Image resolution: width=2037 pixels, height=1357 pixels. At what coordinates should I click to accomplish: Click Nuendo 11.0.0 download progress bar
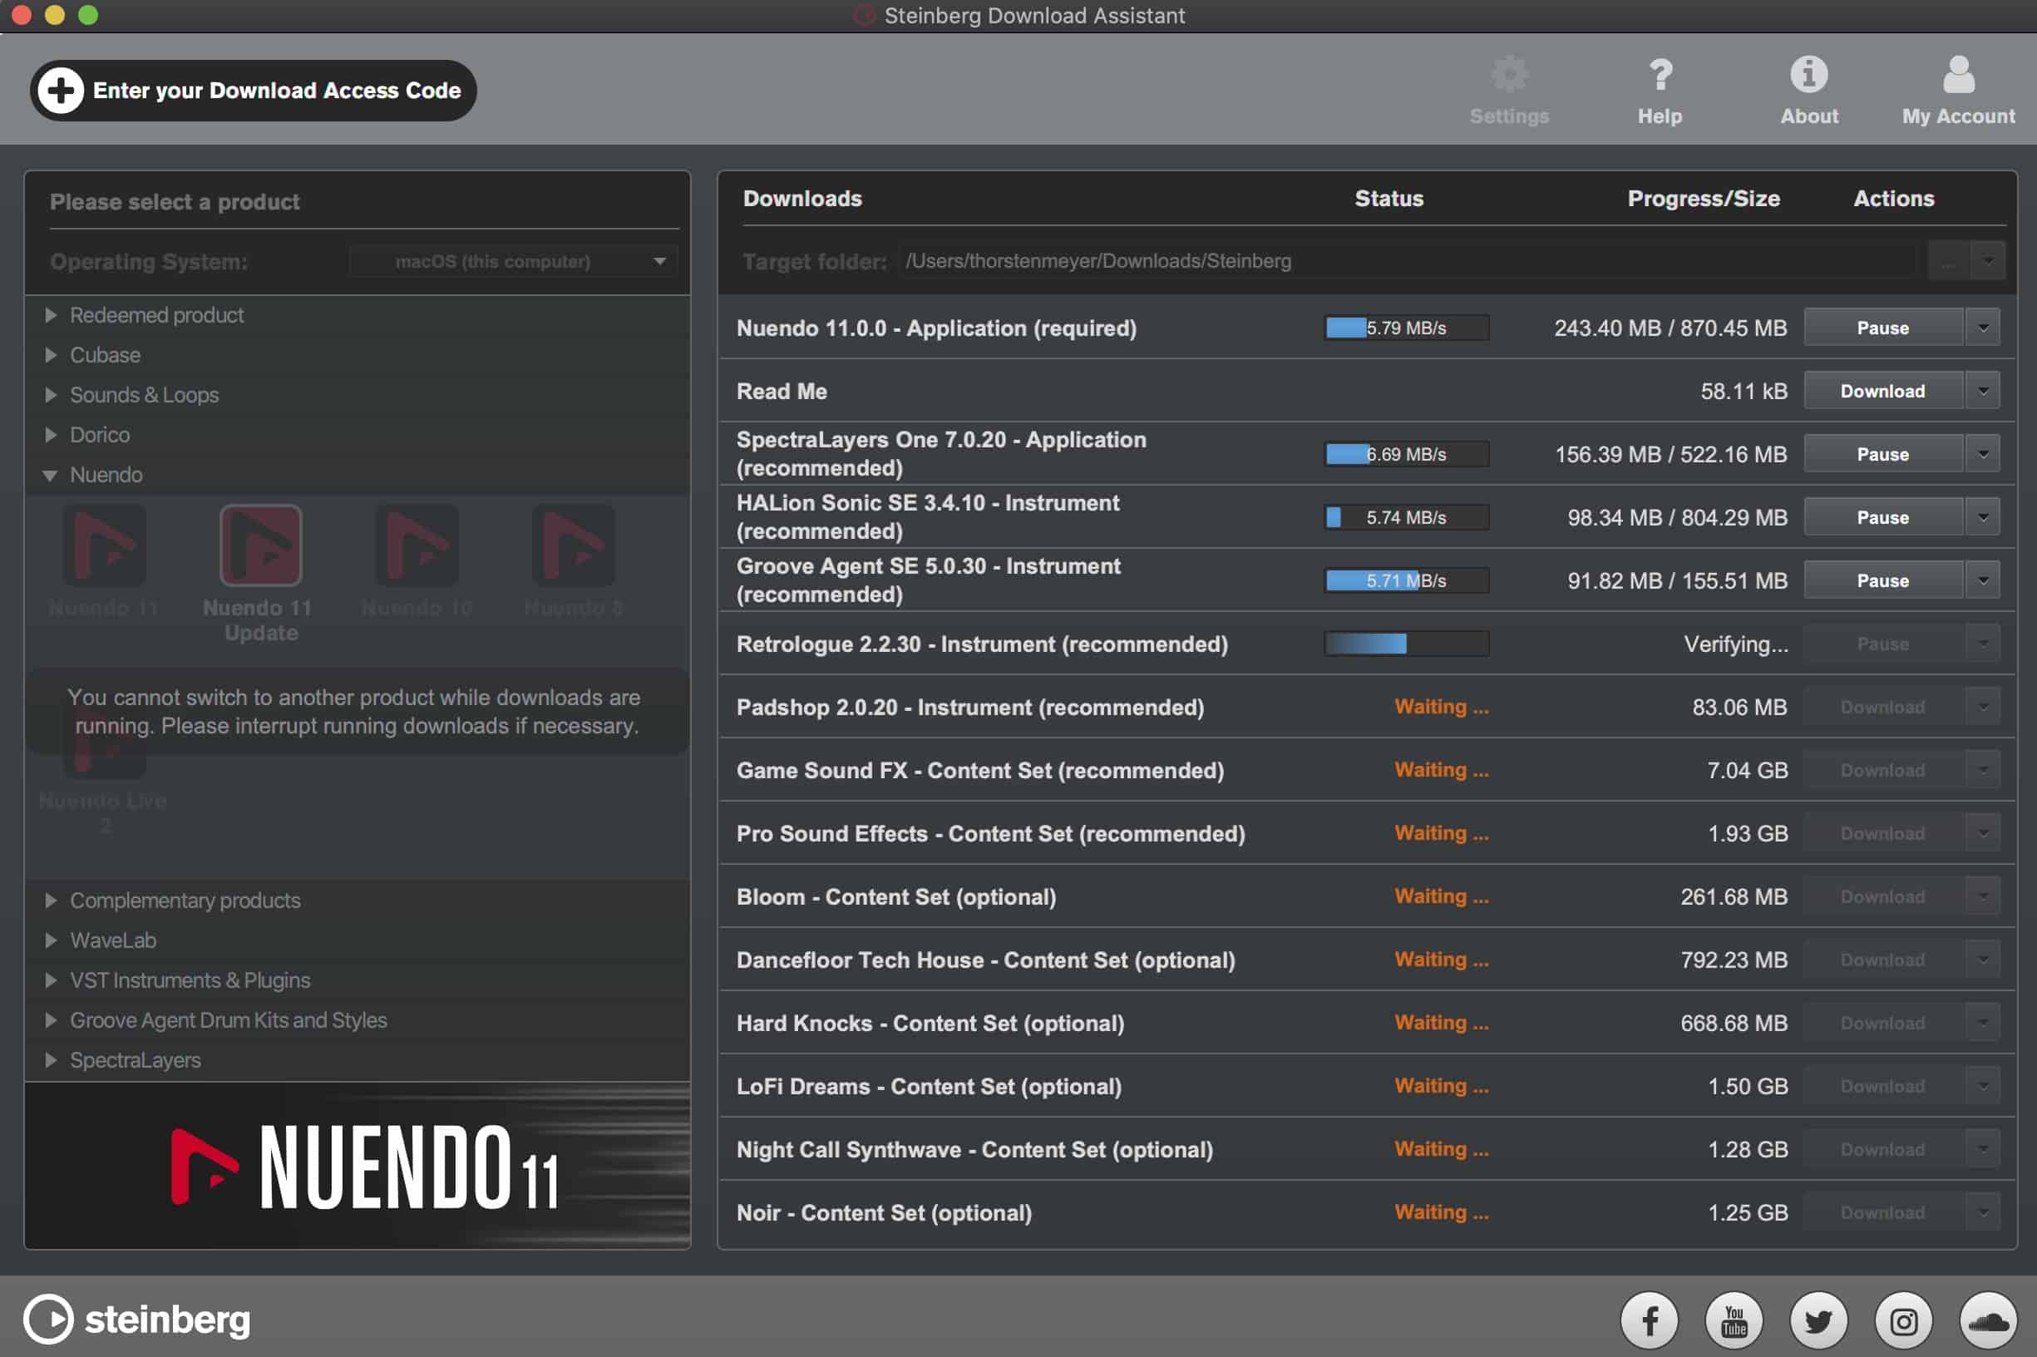coord(1406,328)
